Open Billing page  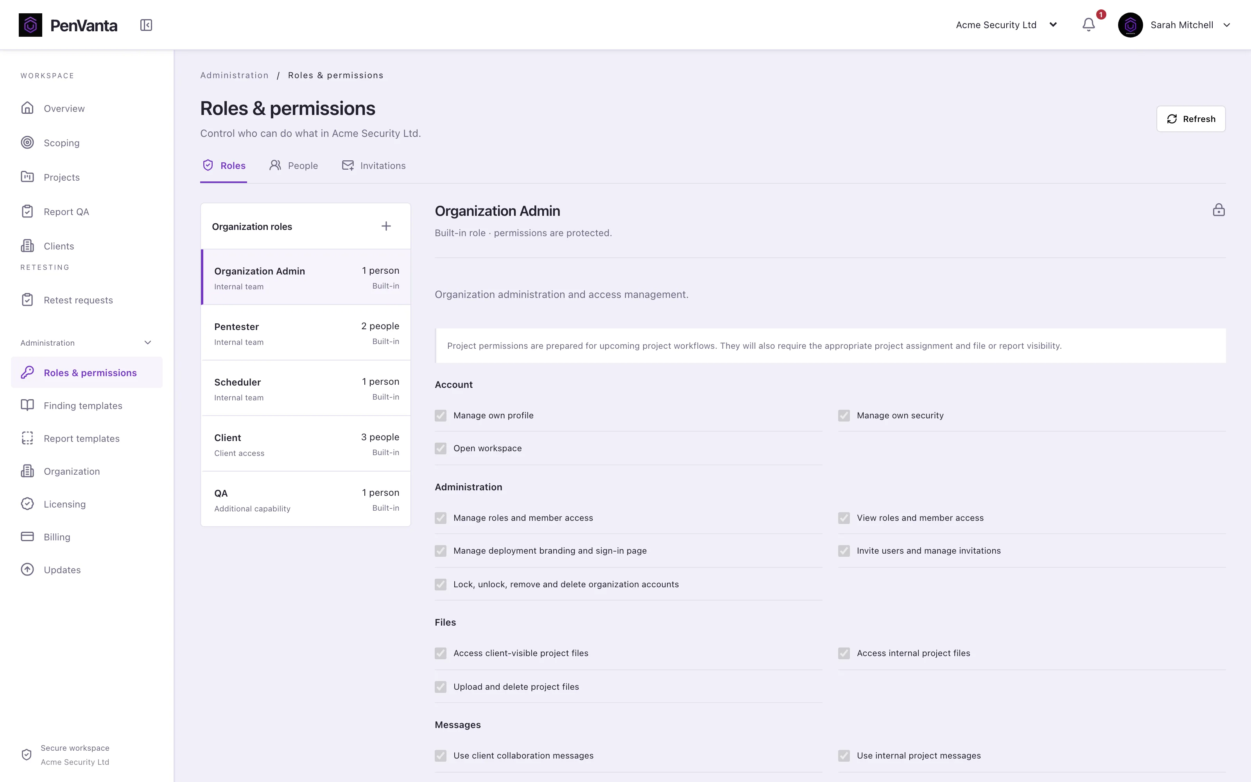[87, 537]
